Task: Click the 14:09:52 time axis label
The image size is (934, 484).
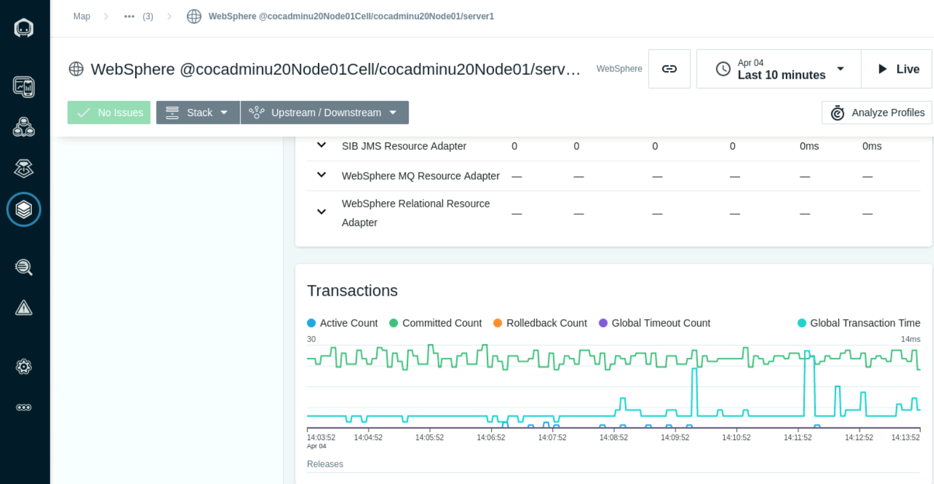Action: click(x=675, y=438)
